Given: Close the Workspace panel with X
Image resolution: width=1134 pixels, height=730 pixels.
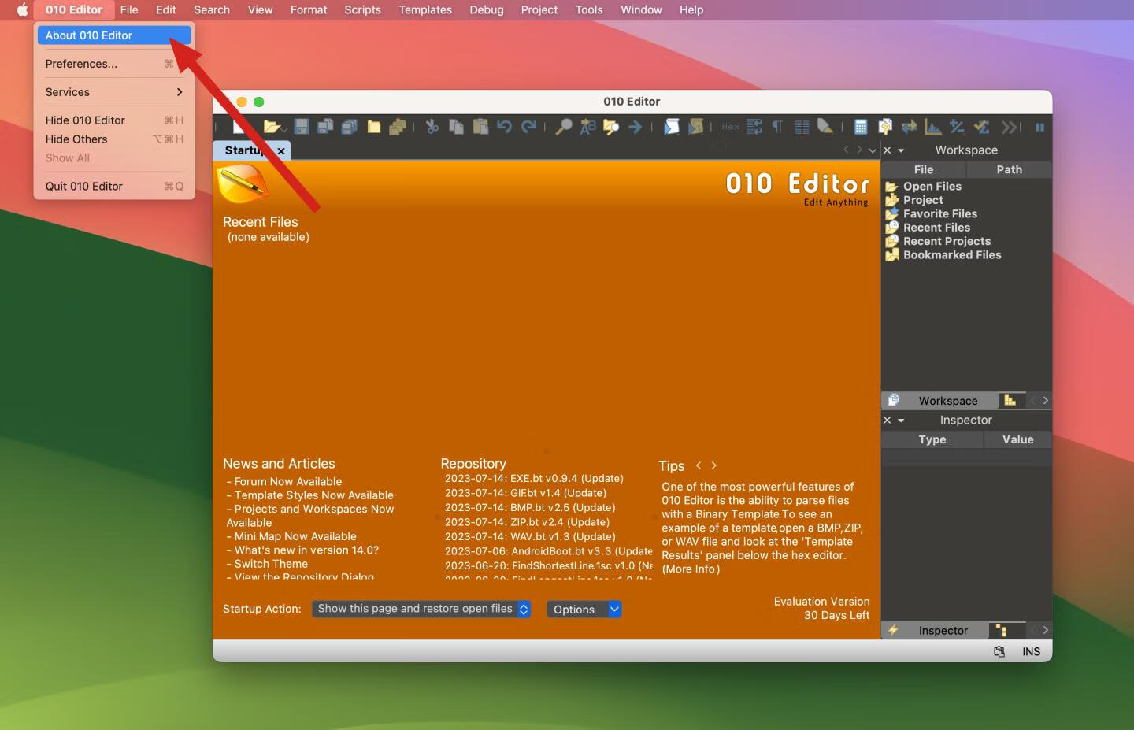Looking at the screenshot, I should click(x=888, y=150).
